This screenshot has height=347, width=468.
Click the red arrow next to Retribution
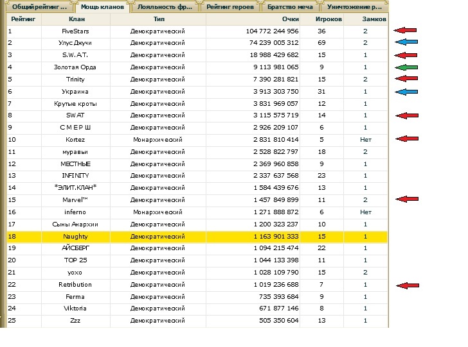coord(405,285)
